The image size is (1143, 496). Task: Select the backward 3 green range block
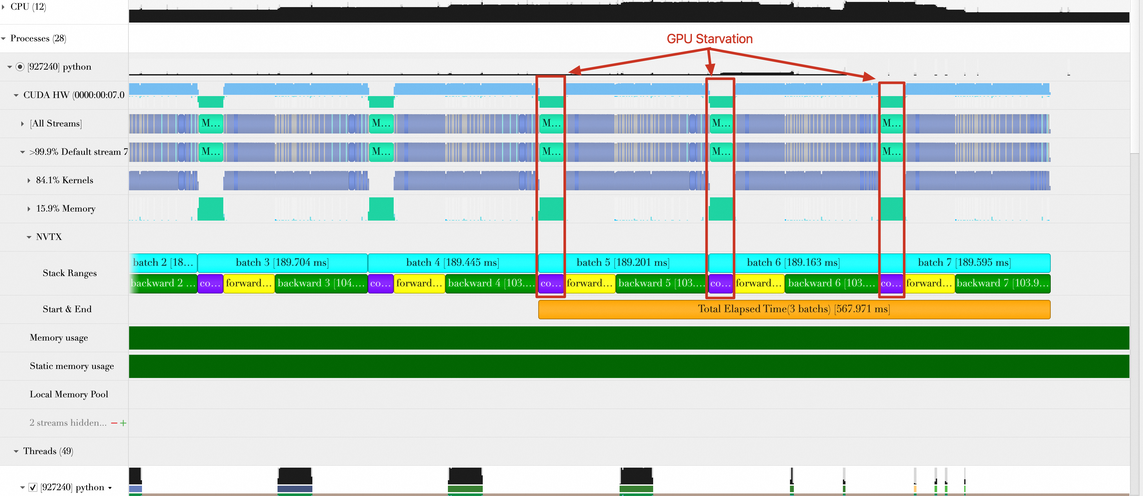321,283
